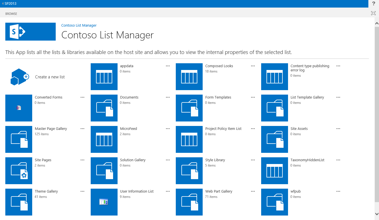The image size is (379, 220).
Task: Open the ellipsis menu for Composed Looks
Action: pos(253,66)
